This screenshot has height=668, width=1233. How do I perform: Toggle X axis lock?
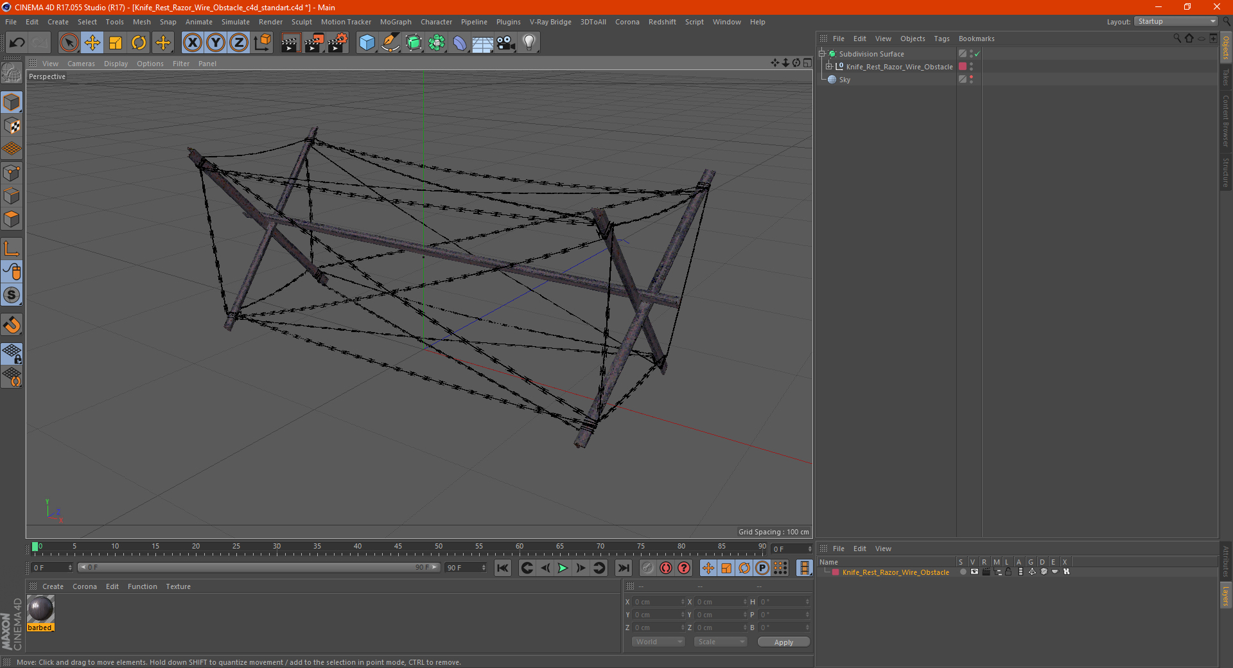tap(192, 43)
